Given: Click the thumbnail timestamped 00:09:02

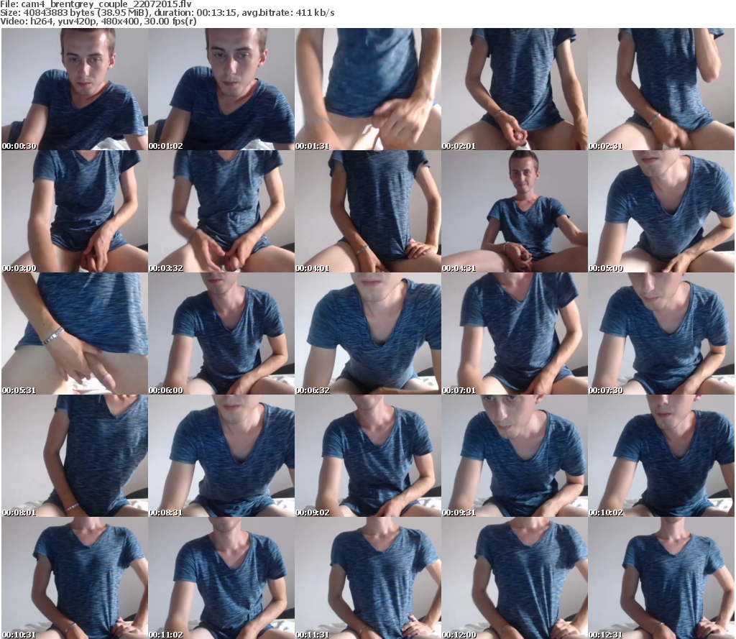Looking at the screenshot, I should [368, 456].
